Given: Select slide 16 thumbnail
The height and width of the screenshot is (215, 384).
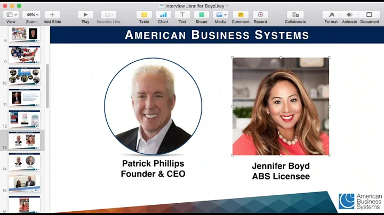Looking at the screenshot, I should [25, 204].
